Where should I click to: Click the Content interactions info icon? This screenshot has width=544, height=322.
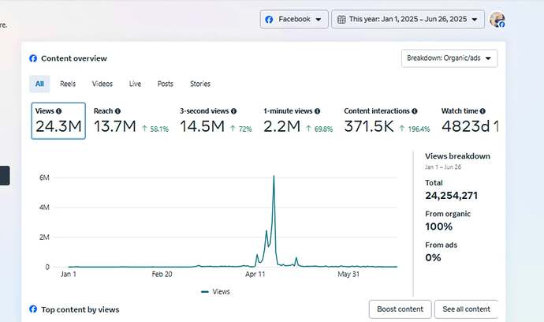[415, 111]
